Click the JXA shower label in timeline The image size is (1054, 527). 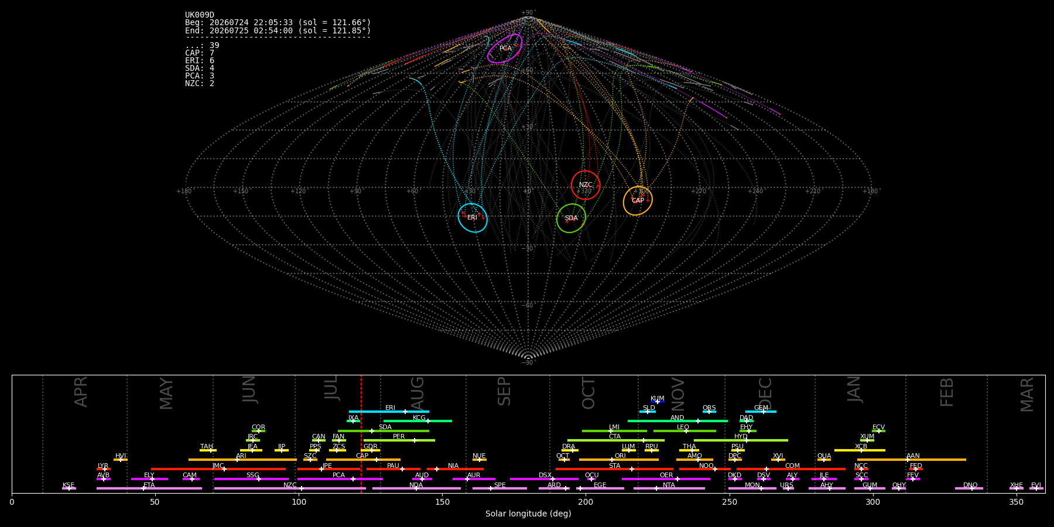[x=353, y=418]
